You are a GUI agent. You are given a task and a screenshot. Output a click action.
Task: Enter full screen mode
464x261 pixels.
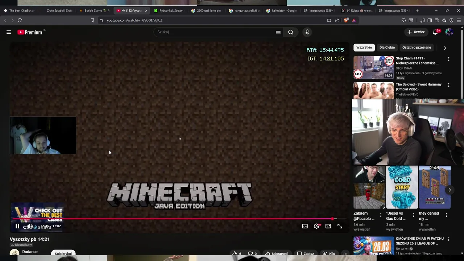340,226
